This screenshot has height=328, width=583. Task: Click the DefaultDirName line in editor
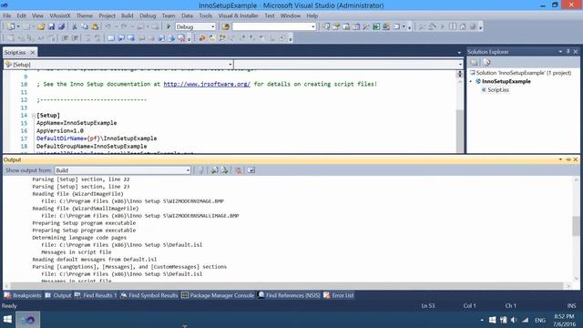tap(97, 138)
